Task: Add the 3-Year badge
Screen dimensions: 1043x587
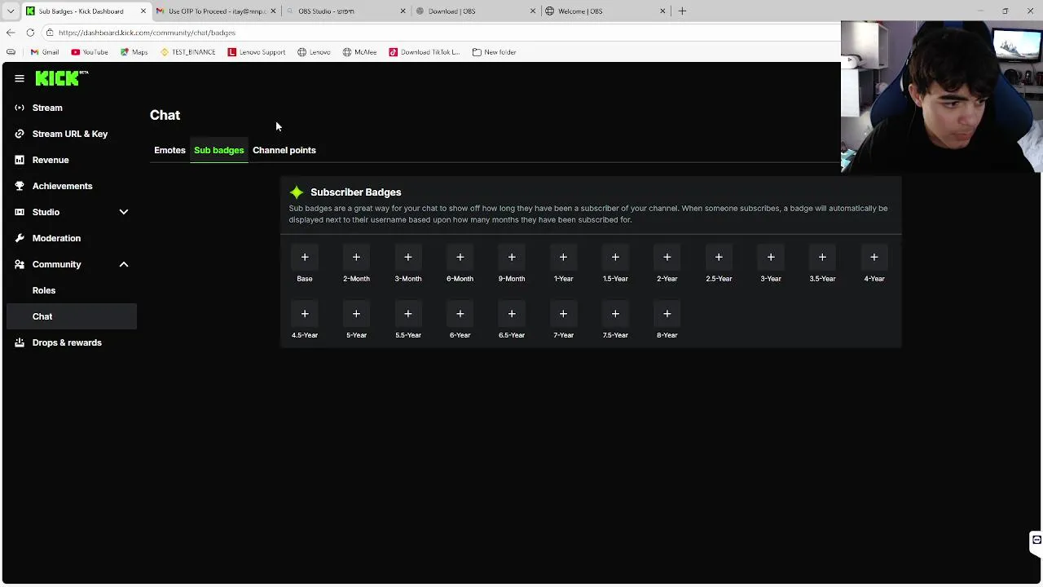Action: pos(771,258)
